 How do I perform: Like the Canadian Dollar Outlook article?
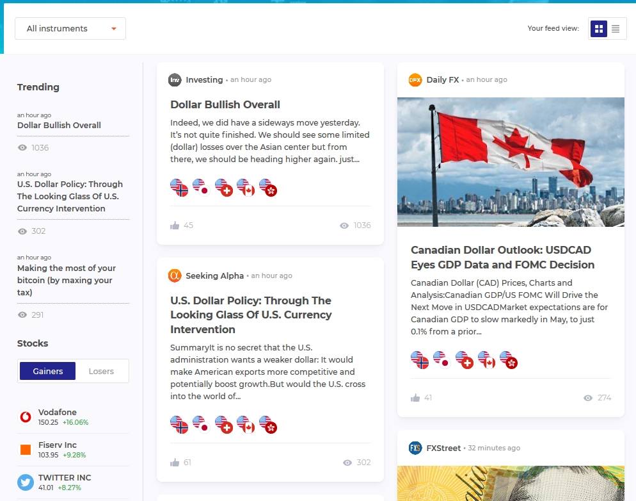tap(415, 398)
